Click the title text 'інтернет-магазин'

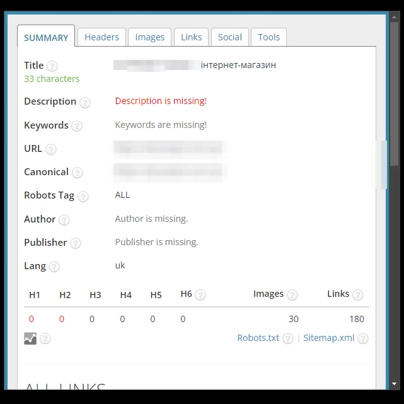(238, 65)
